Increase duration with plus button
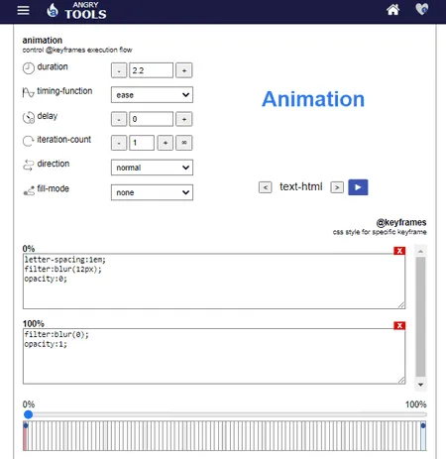Image resolution: width=446 pixels, height=459 pixels. [x=184, y=70]
